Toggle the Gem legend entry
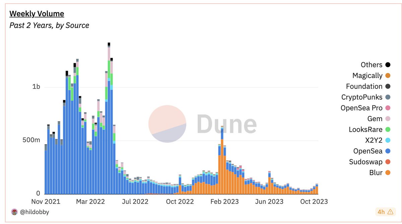402x224 pixels. (380, 119)
